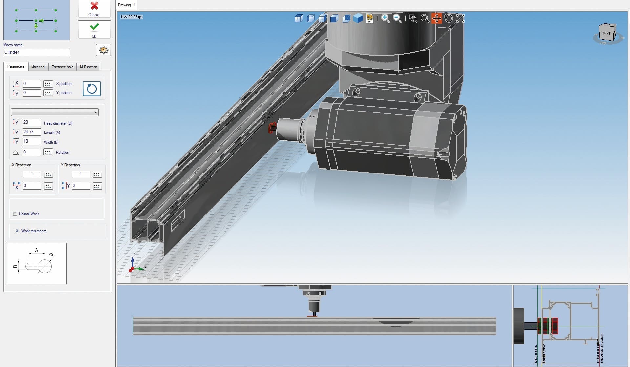Click the Head diameter (D) label

[58, 123]
